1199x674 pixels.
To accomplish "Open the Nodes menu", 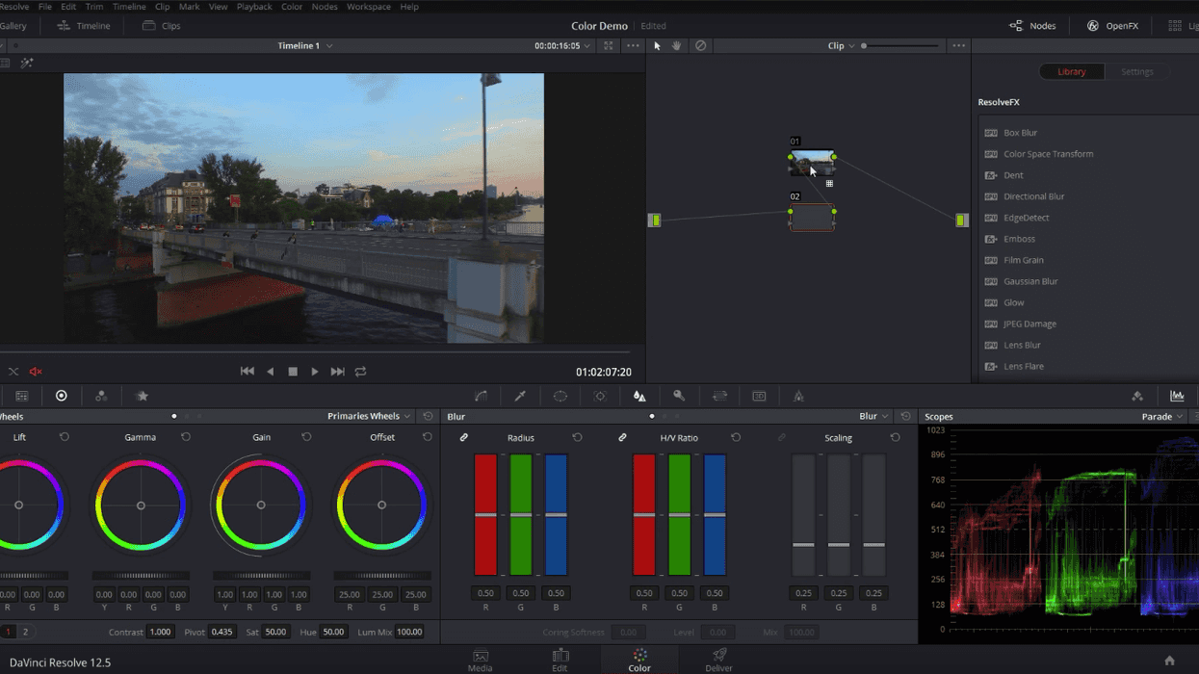I will tap(325, 7).
